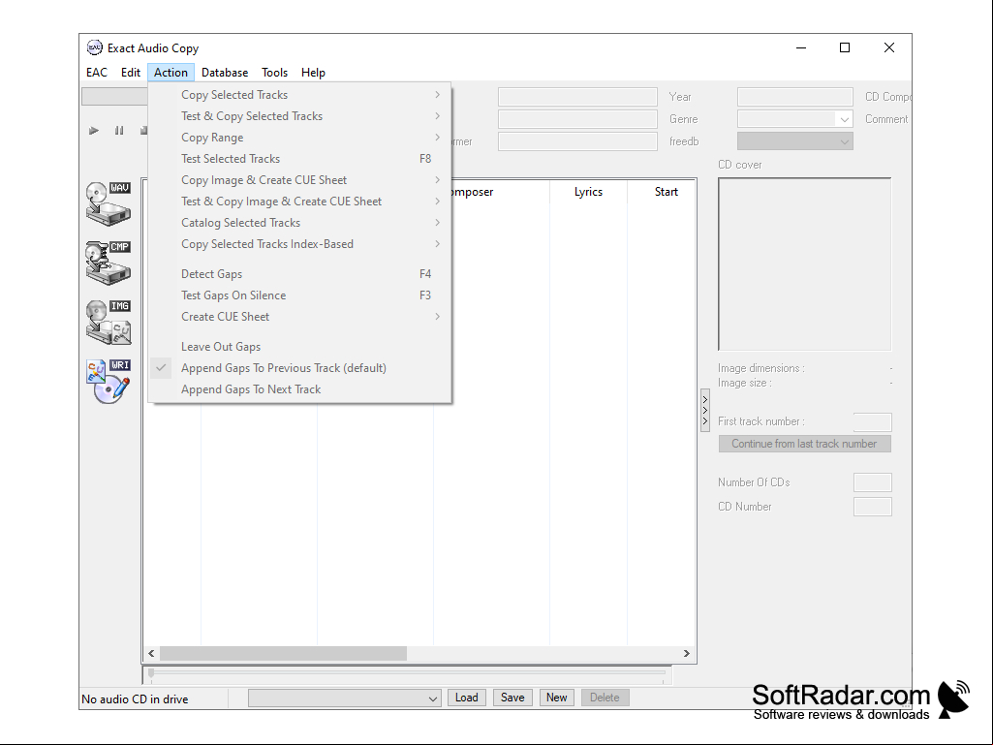
Task: Click the First track number field
Action: click(873, 422)
